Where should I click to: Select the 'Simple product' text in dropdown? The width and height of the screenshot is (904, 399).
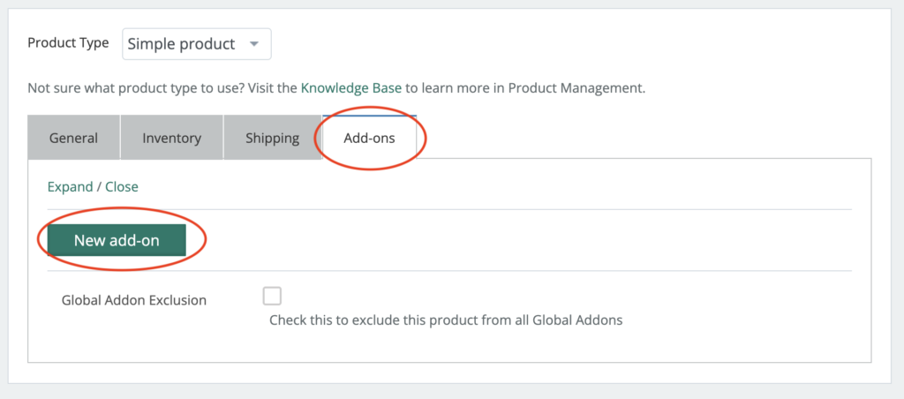coord(181,44)
